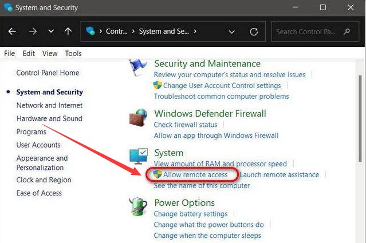The height and width of the screenshot is (243, 366).
Task: Select Network and Internet category
Action: (x=49, y=105)
